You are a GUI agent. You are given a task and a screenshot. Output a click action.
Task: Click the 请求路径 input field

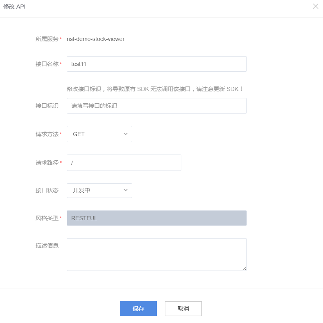[124, 163]
